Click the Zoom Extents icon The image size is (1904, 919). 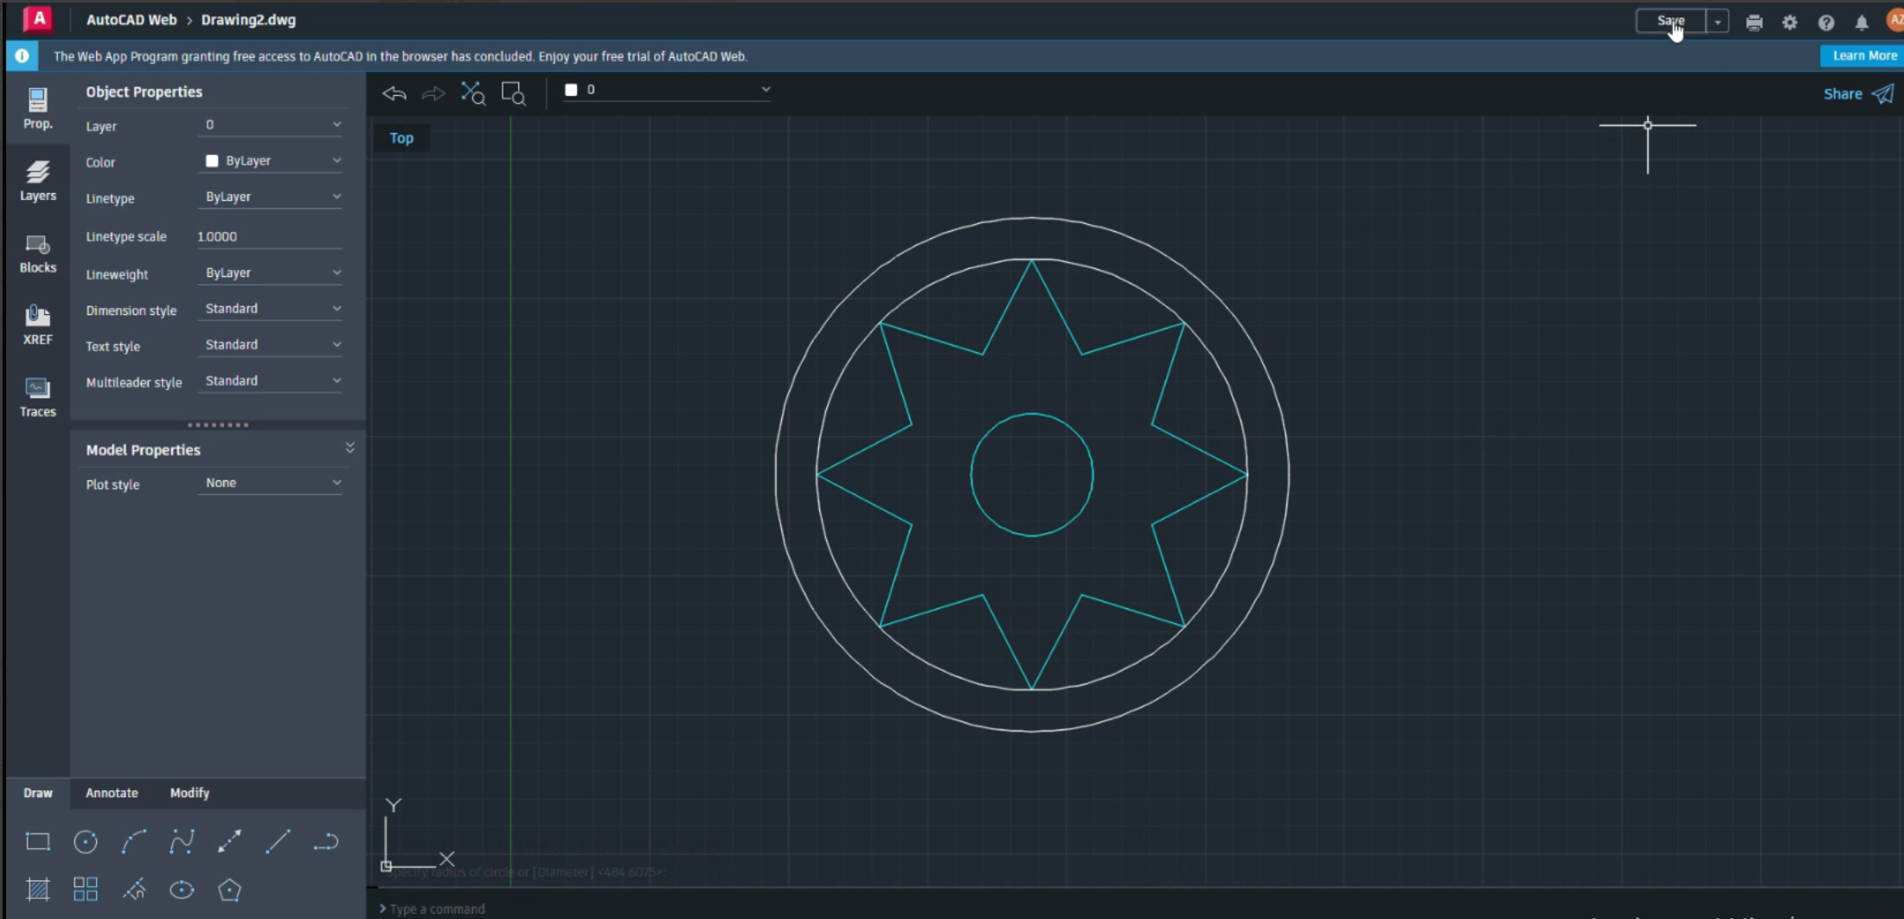click(x=472, y=93)
